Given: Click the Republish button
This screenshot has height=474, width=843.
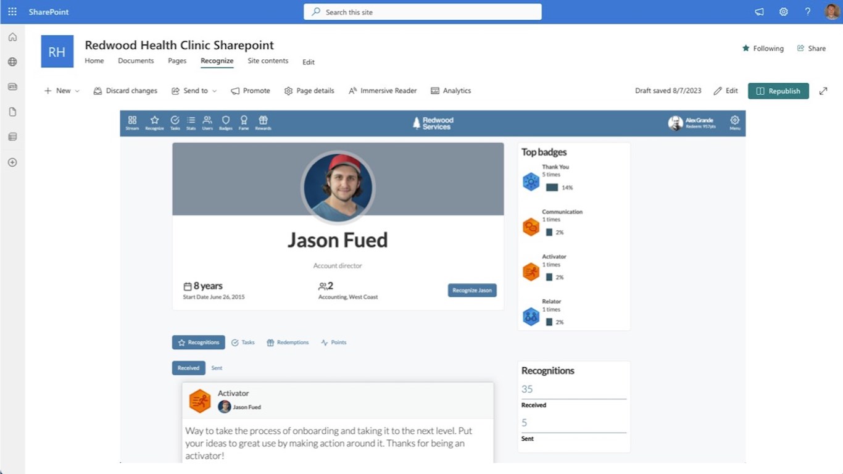Looking at the screenshot, I should click(x=778, y=91).
